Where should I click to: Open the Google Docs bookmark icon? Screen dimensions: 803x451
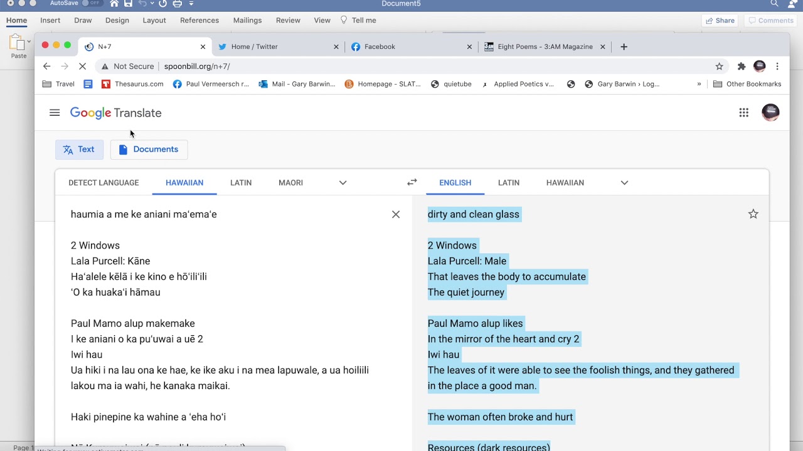(88, 84)
